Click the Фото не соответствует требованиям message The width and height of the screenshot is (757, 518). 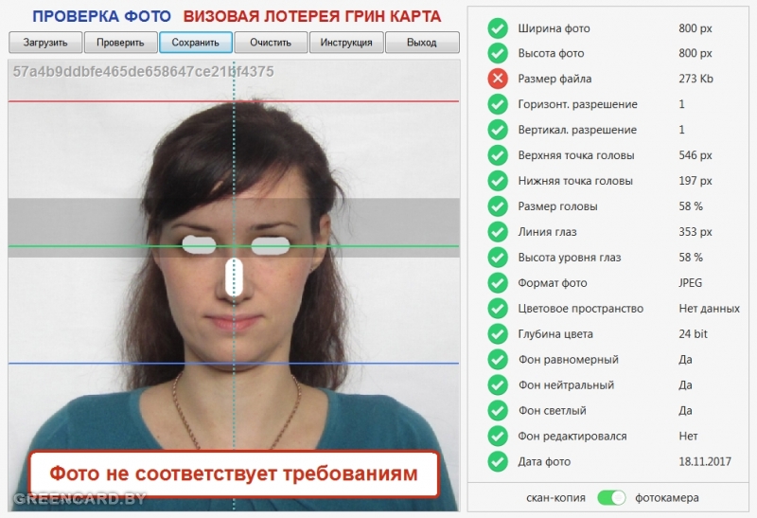pyautogui.click(x=234, y=473)
